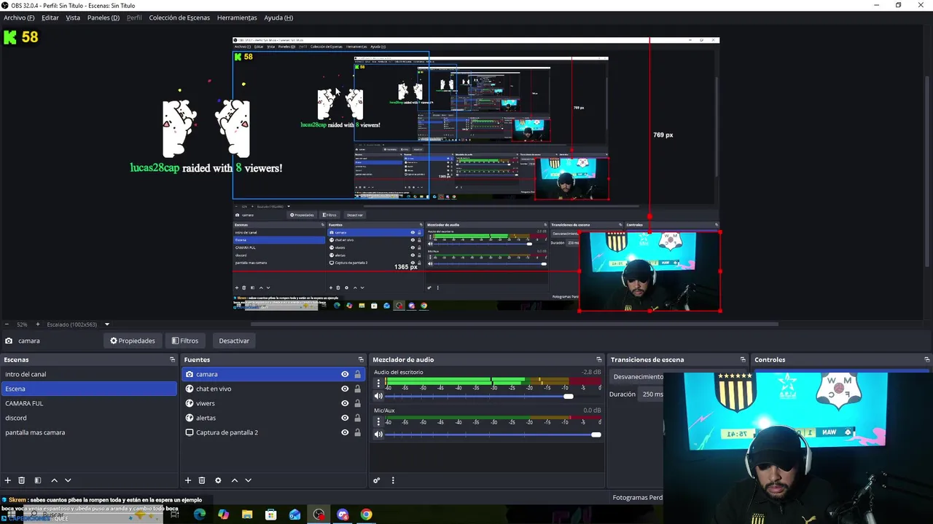The image size is (933, 524).
Task: Toggle lock on Captura de pantalla 2
Action: tap(357, 432)
